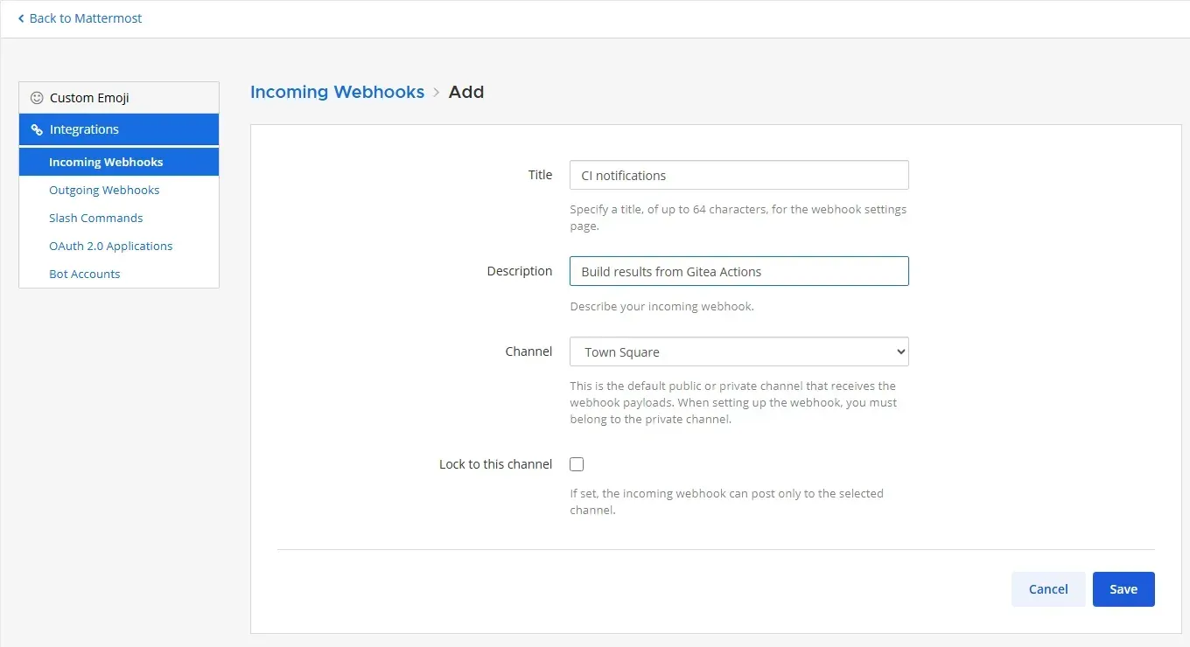Click the "This is the default public or private channel" hint

(733, 402)
